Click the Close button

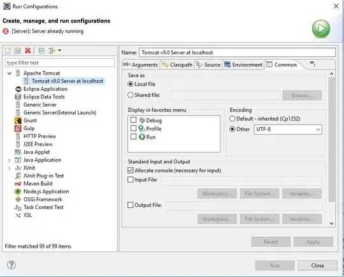(x=318, y=266)
